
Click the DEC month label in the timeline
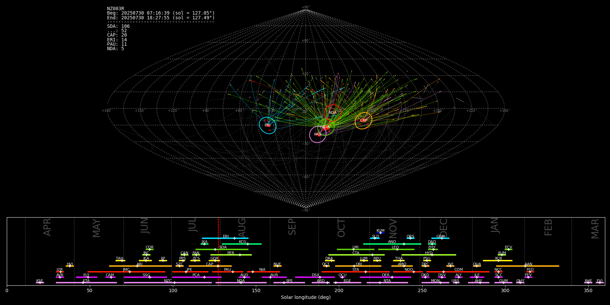(444, 228)
